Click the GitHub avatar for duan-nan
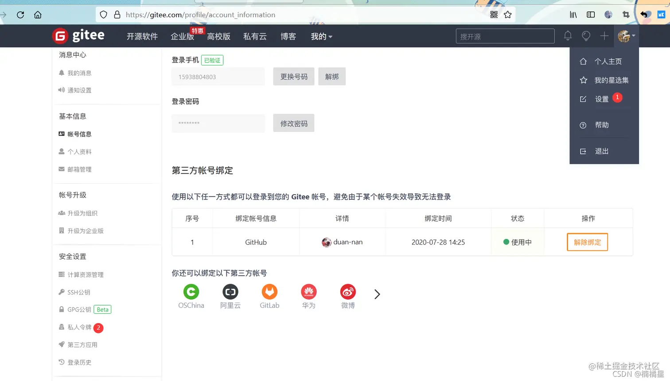The height and width of the screenshot is (381, 670). pos(326,242)
